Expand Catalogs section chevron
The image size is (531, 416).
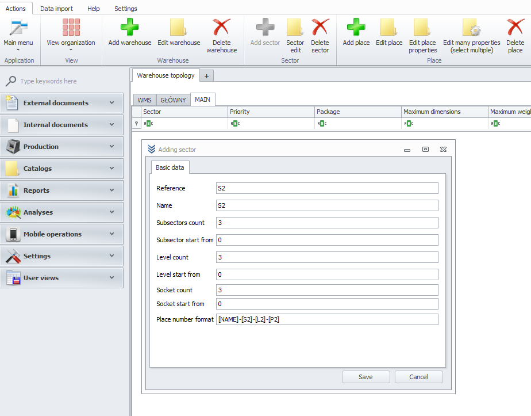(x=111, y=169)
